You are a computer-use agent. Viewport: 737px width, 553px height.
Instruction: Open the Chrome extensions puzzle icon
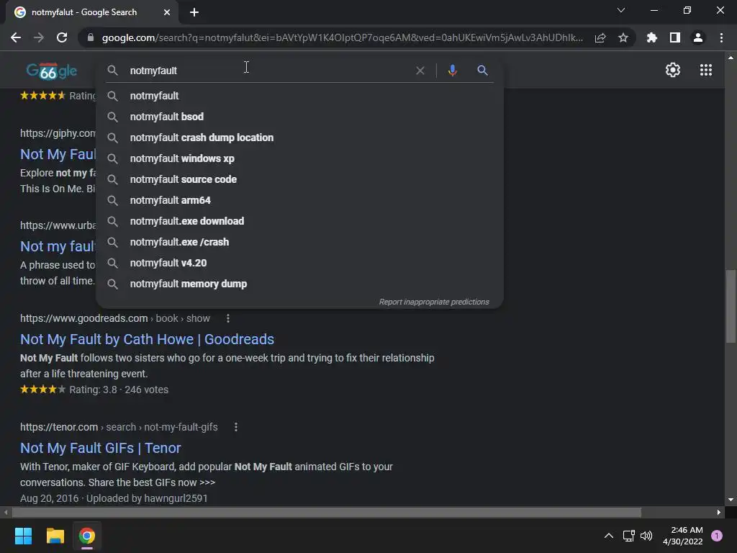coord(652,37)
